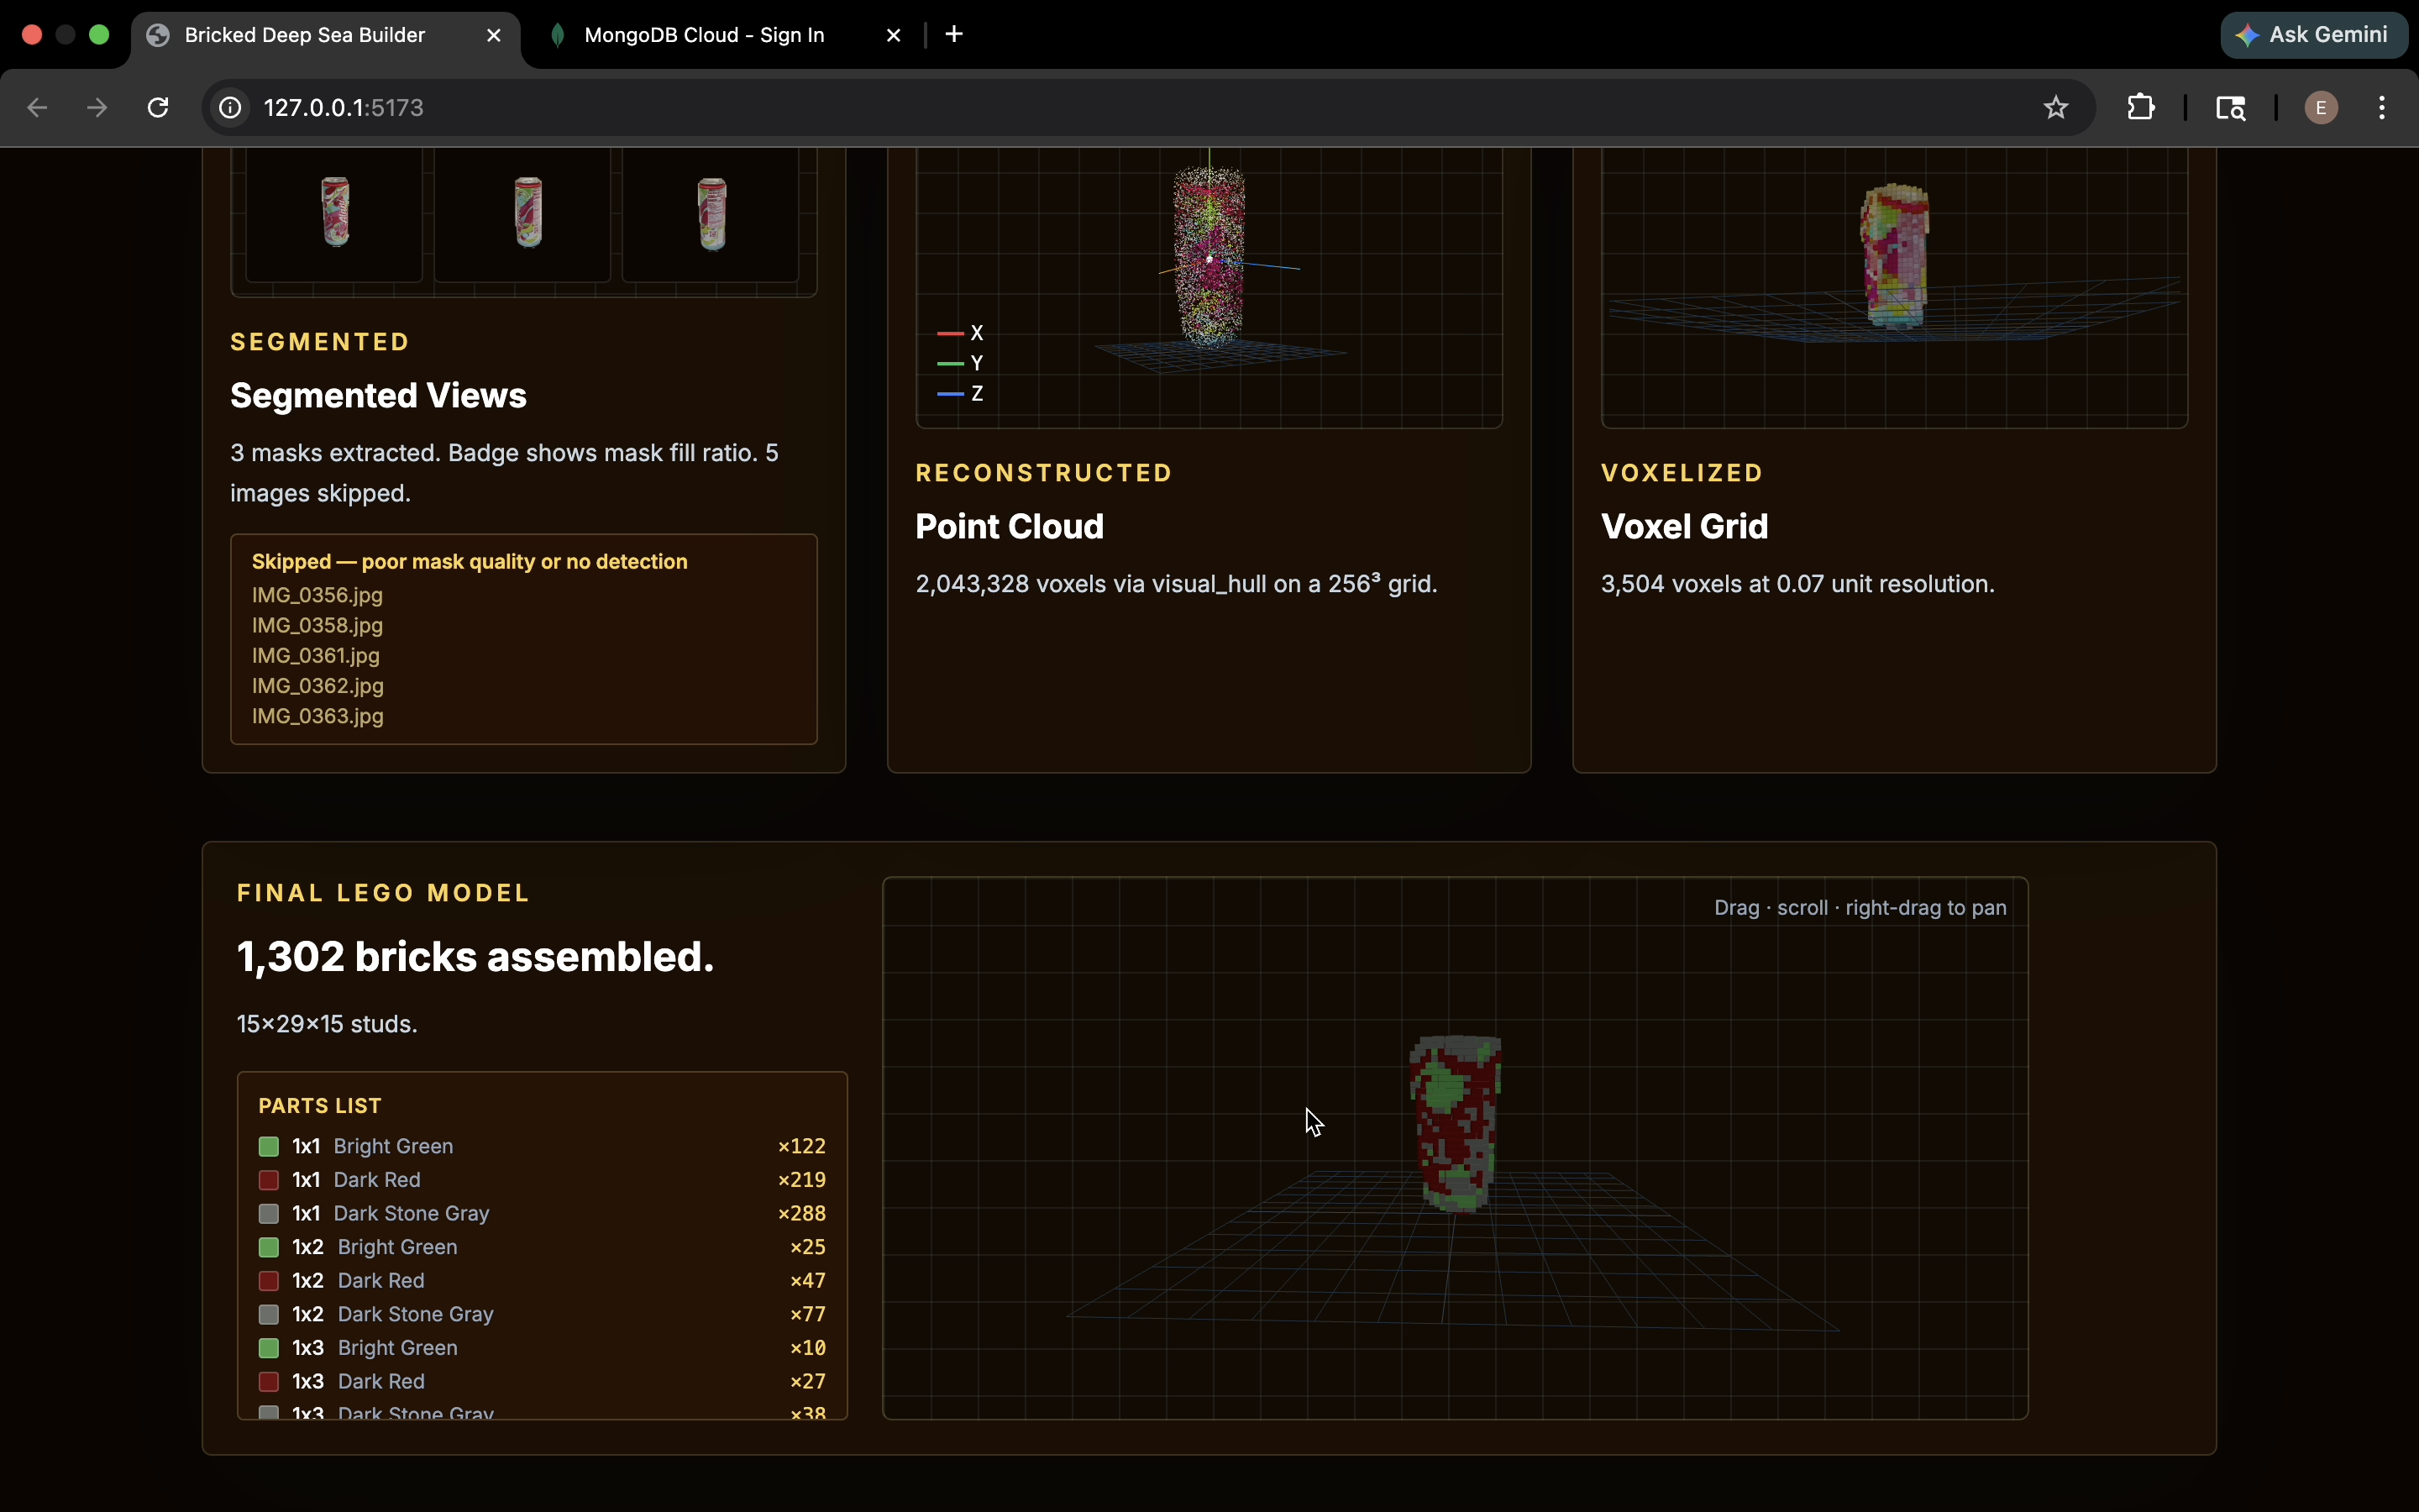Open the tab search icon in toolbar

[2230, 107]
